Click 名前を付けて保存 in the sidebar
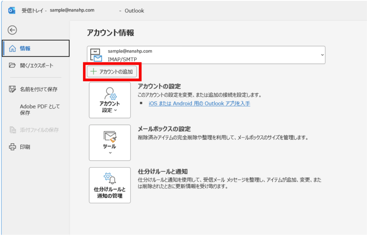 39,89
